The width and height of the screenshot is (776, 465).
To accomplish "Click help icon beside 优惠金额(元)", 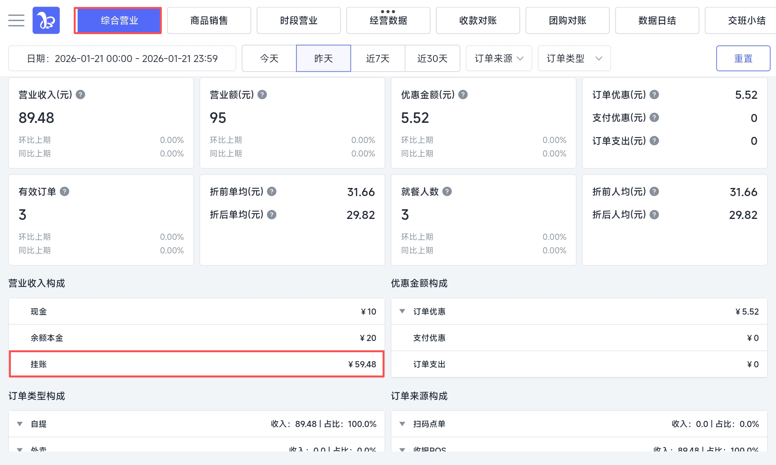I will pyautogui.click(x=463, y=95).
